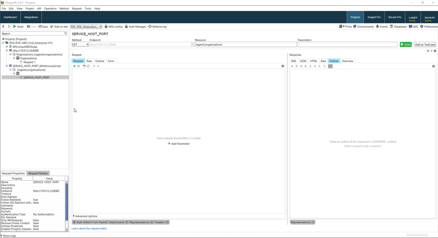Open Learn about the request editor link
Viewport: 438px width, 238px height.
pos(89,228)
